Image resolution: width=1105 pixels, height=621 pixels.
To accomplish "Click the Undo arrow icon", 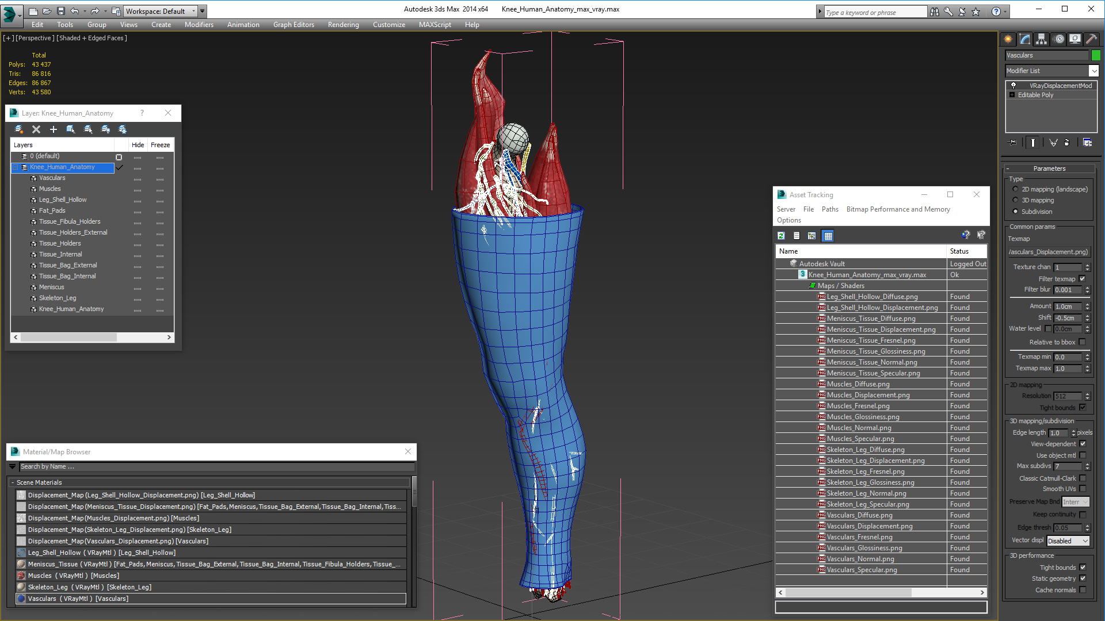I will 74,11.
